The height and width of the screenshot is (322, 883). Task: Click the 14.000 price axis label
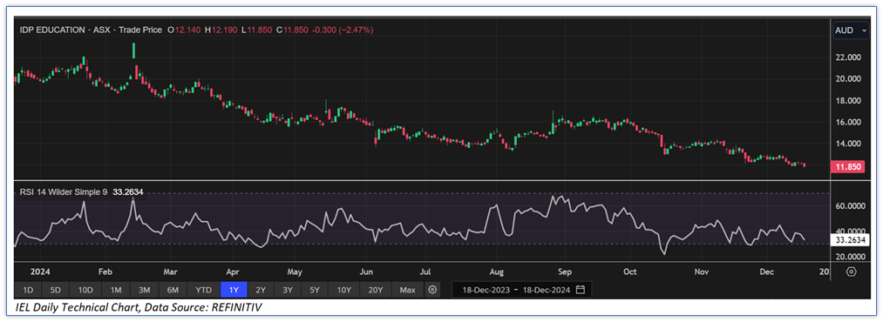pos(848,144)
